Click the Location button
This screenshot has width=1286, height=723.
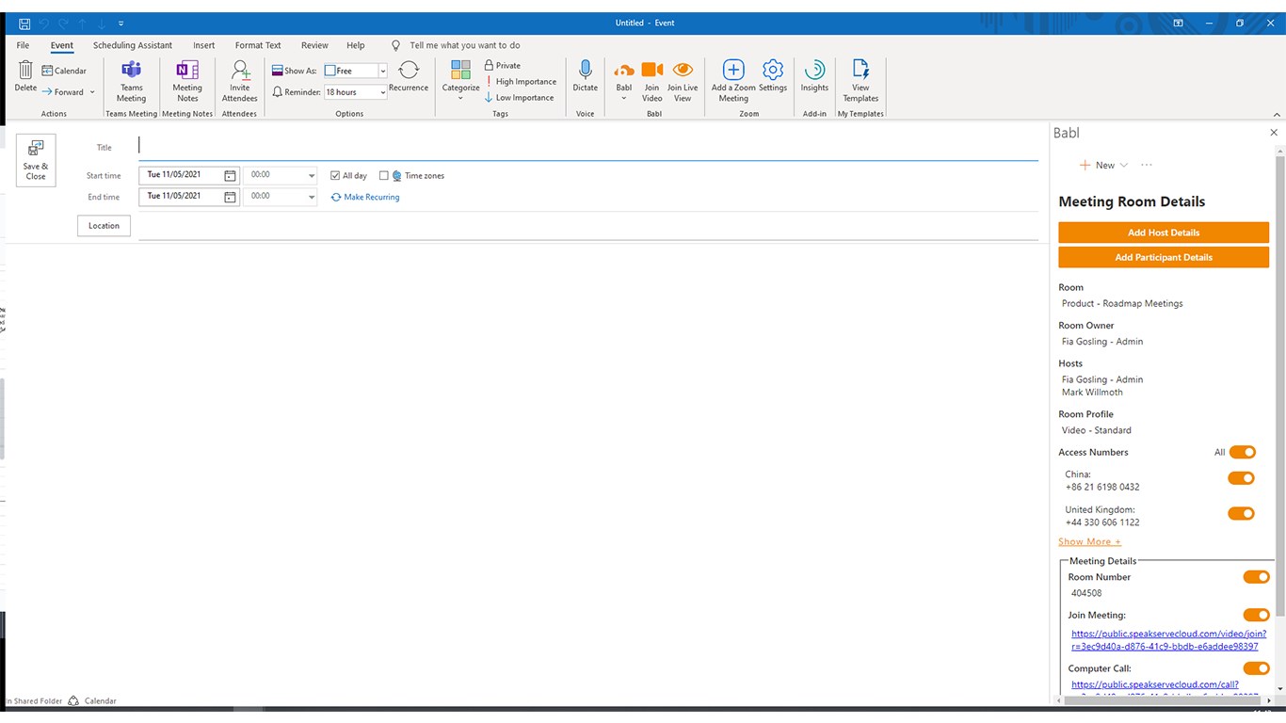click(104, 226)
